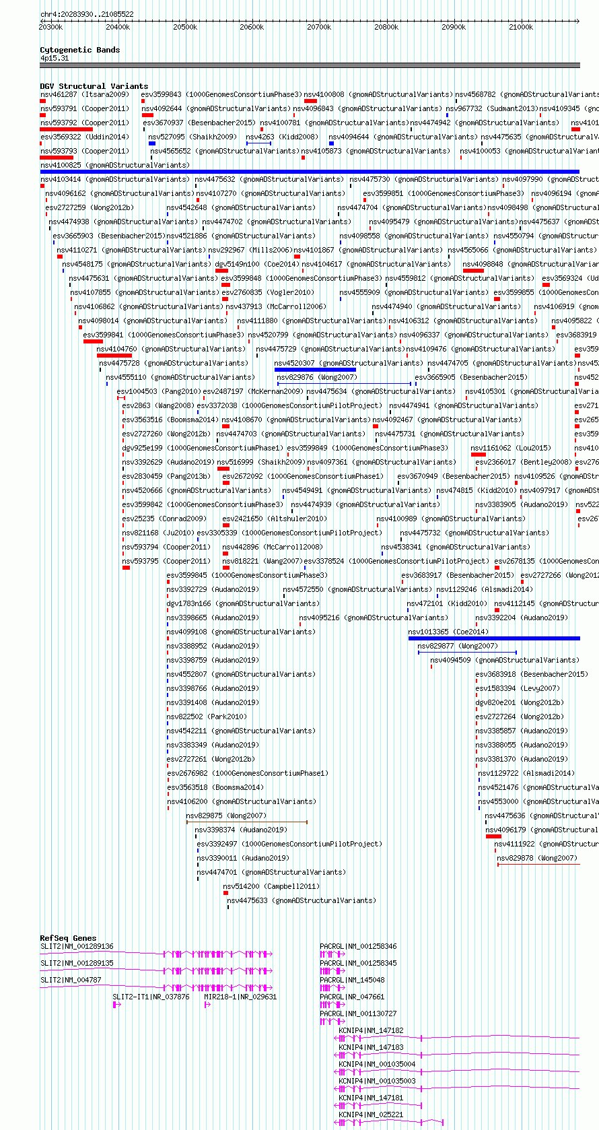Open gene SLIT2|NM_001289135
Image resolution: width=599 pixels, height=1130 pixels.
(x=77, y=963)
